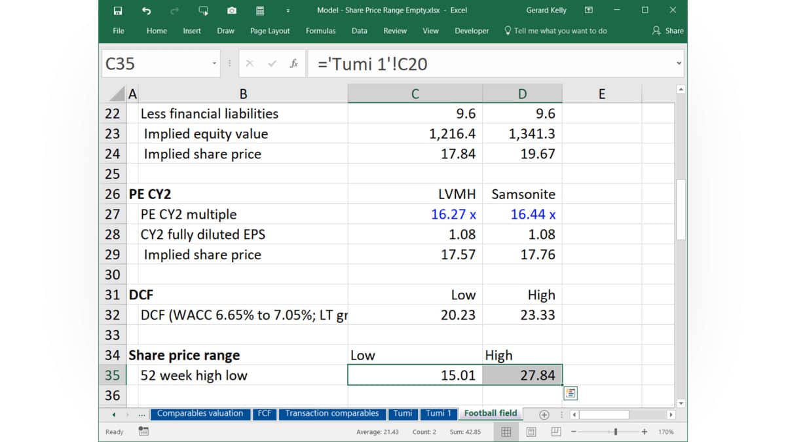This screenshot has width=786, height=442.
Task: Switch to the Formulas tab
Action: click(x=320, y=31)
